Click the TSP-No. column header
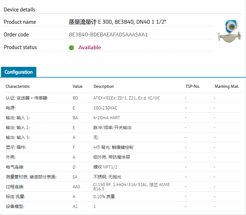 pos(192,87)
